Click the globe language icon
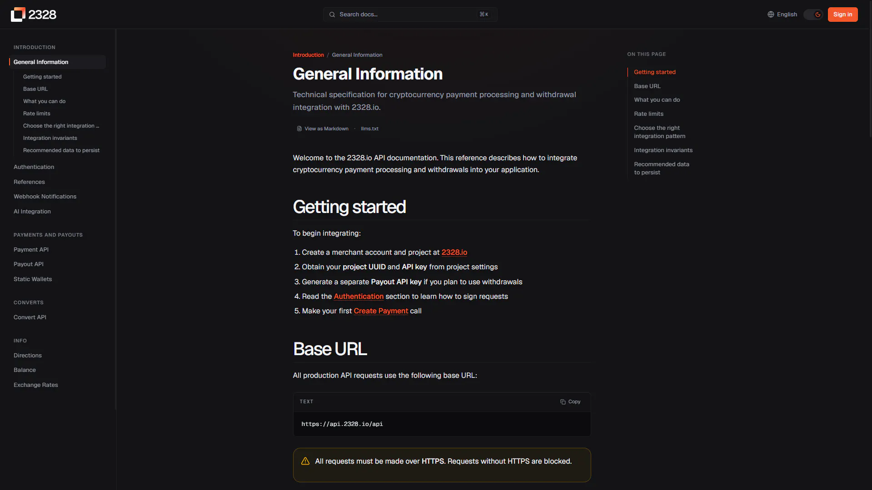 (771, 15)
